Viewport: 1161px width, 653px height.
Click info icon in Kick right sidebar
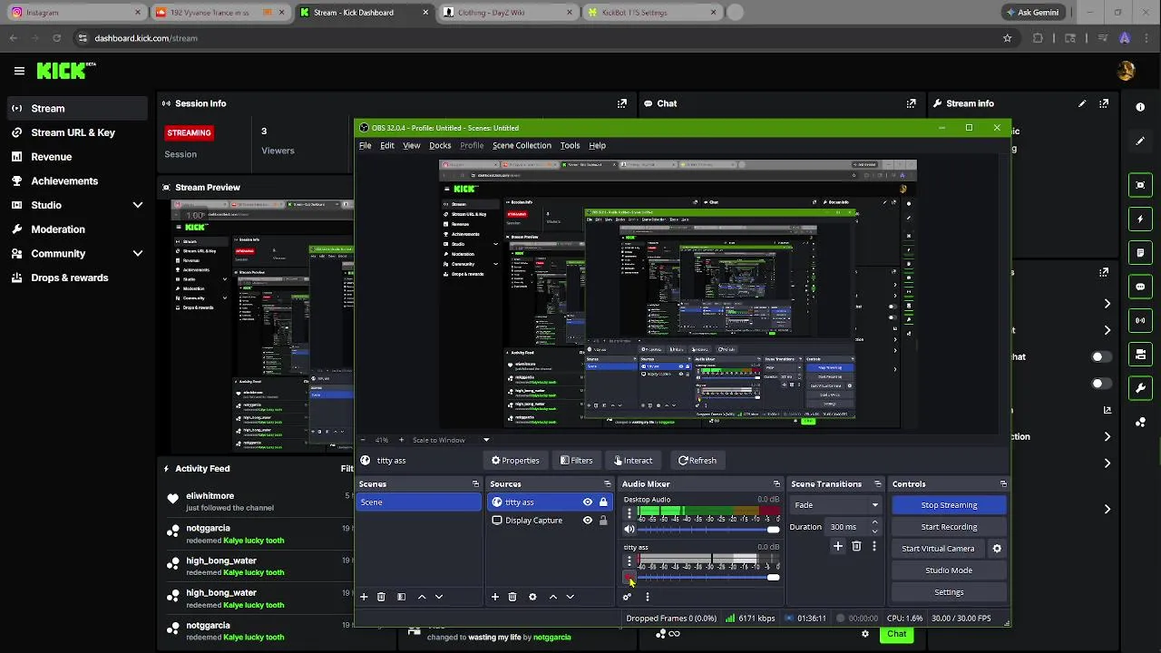click(1140, 107)
